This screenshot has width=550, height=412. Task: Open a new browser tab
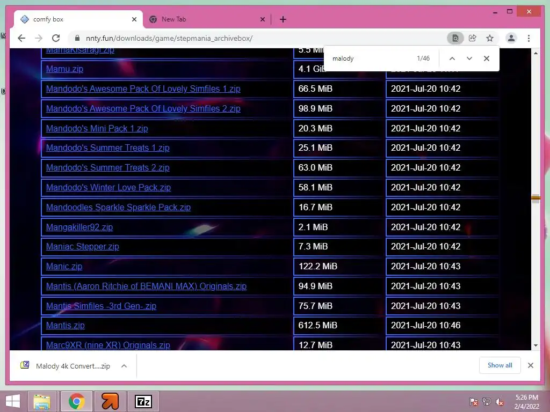(x=283, y=19)
